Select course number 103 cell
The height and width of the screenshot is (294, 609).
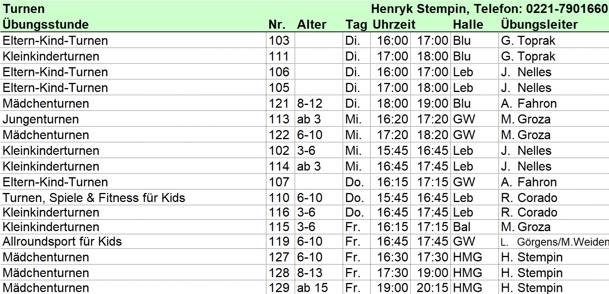pos(279,40)
